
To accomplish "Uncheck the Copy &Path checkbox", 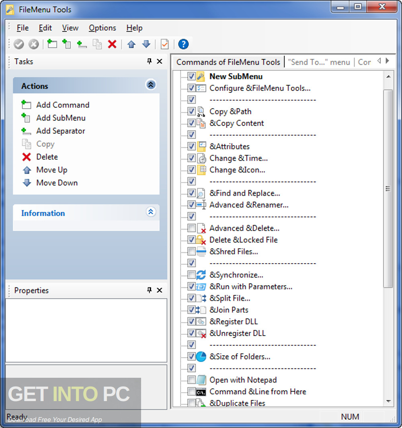I will point(192,111).
